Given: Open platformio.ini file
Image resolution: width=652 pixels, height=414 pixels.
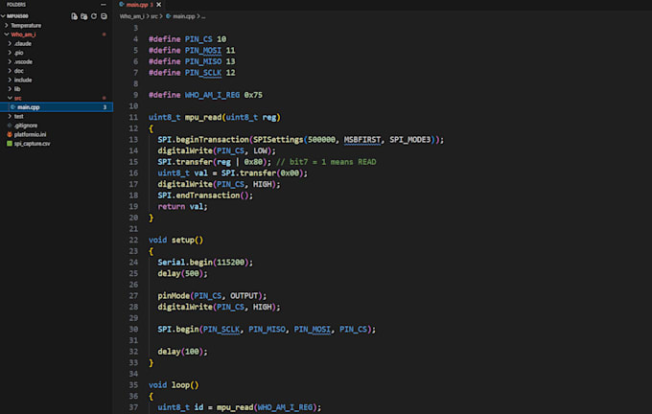Looking at the screenshot, I should (x=30, y=135).
